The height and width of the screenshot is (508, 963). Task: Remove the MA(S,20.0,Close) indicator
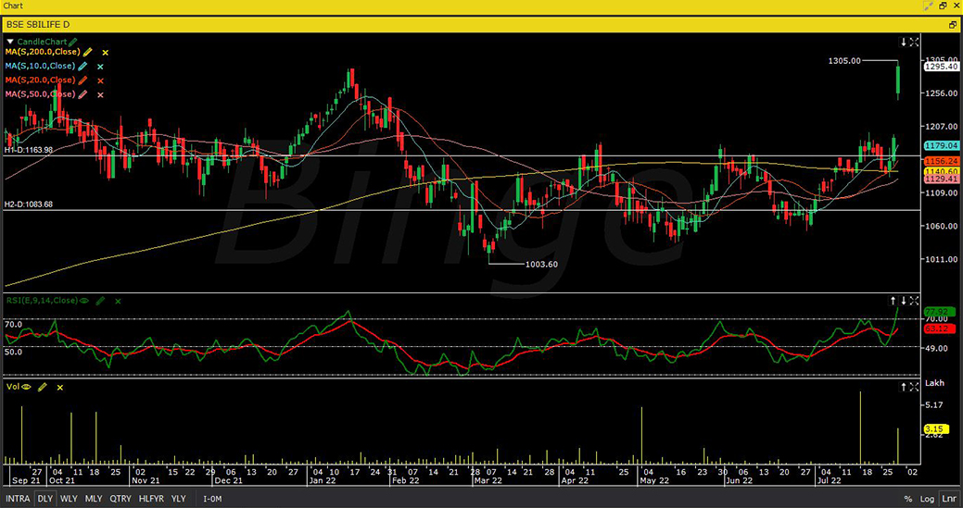(x=100, y=81)
